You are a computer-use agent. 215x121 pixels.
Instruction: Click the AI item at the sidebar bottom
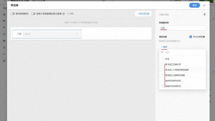click(4, 61)
